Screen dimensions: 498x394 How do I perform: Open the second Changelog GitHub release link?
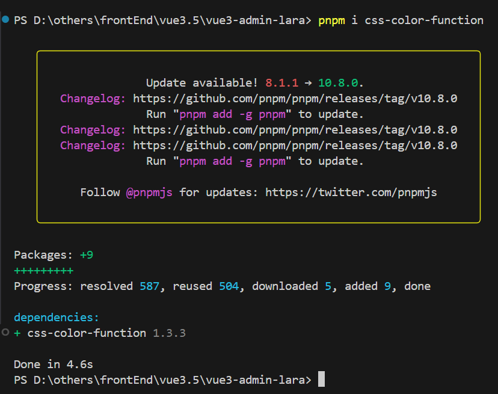point(295,130)
